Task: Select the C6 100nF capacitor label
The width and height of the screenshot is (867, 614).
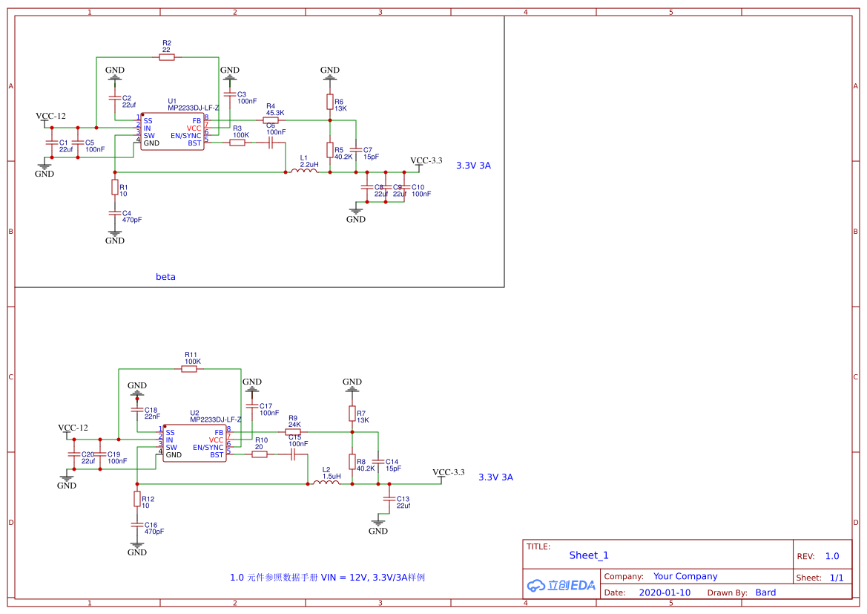Action: point(276,129)
